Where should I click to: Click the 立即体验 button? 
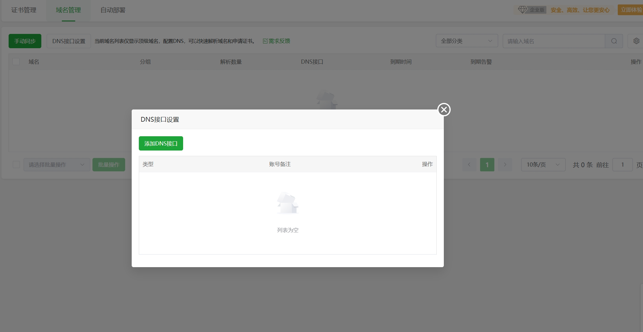pos(631,10)
